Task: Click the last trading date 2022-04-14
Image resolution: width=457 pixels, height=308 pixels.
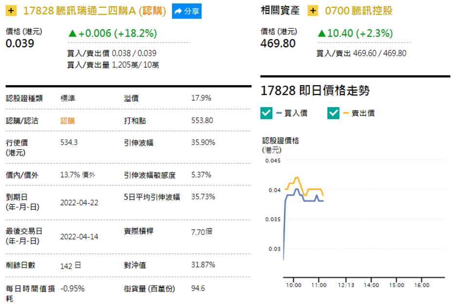Action: pos(79,236)
